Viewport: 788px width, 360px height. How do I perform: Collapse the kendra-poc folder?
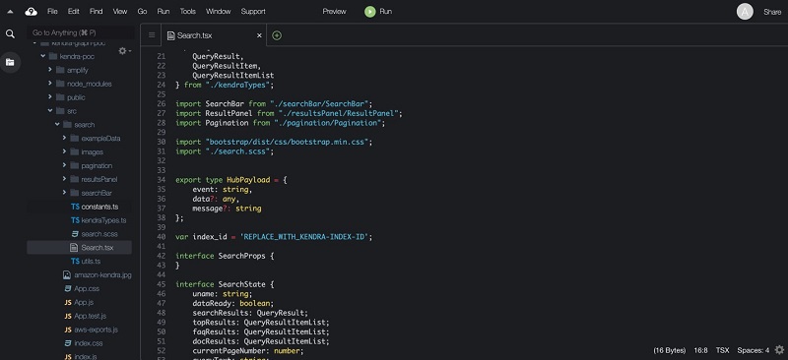pyautogui.click(x=43, y=56)
